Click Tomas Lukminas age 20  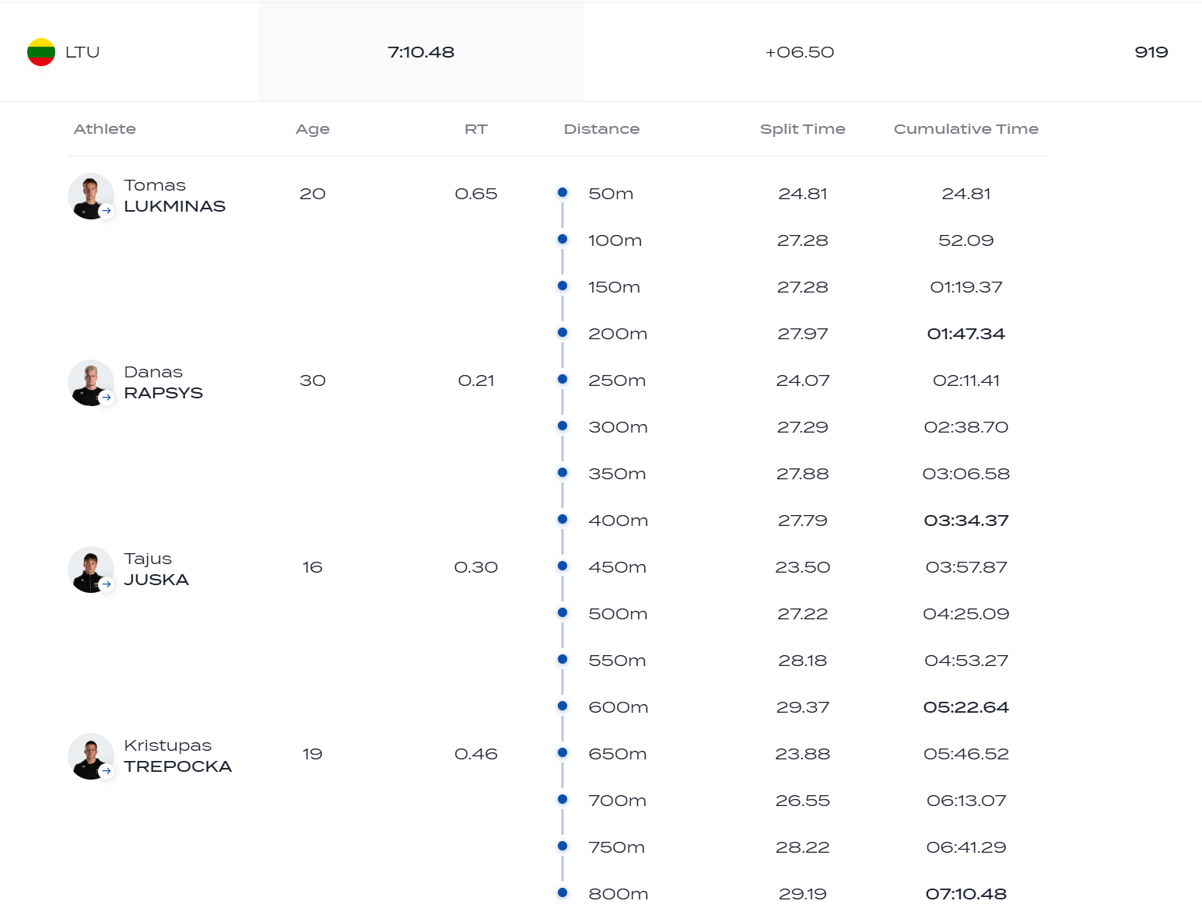click(x=313, y=194)
